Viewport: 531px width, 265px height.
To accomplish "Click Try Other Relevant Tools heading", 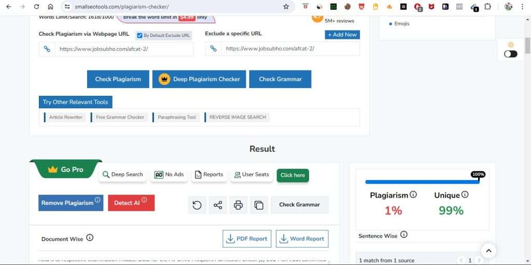I will click(x=76, y=102).
